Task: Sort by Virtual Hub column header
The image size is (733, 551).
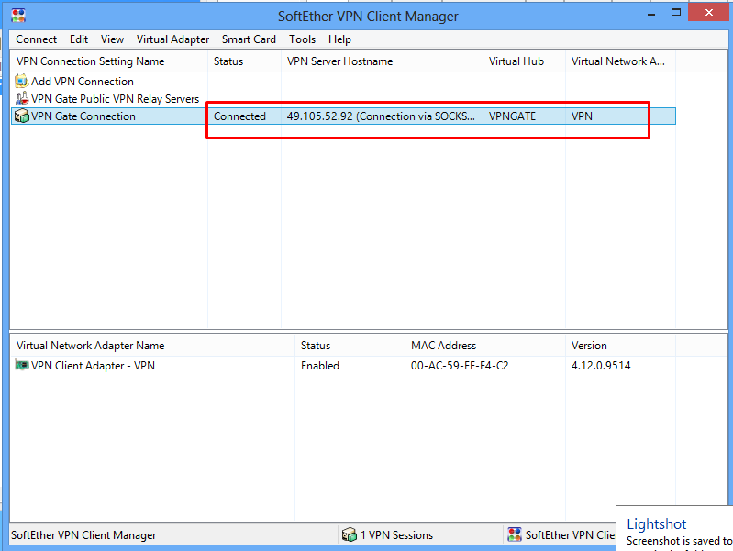Action: 524,61
